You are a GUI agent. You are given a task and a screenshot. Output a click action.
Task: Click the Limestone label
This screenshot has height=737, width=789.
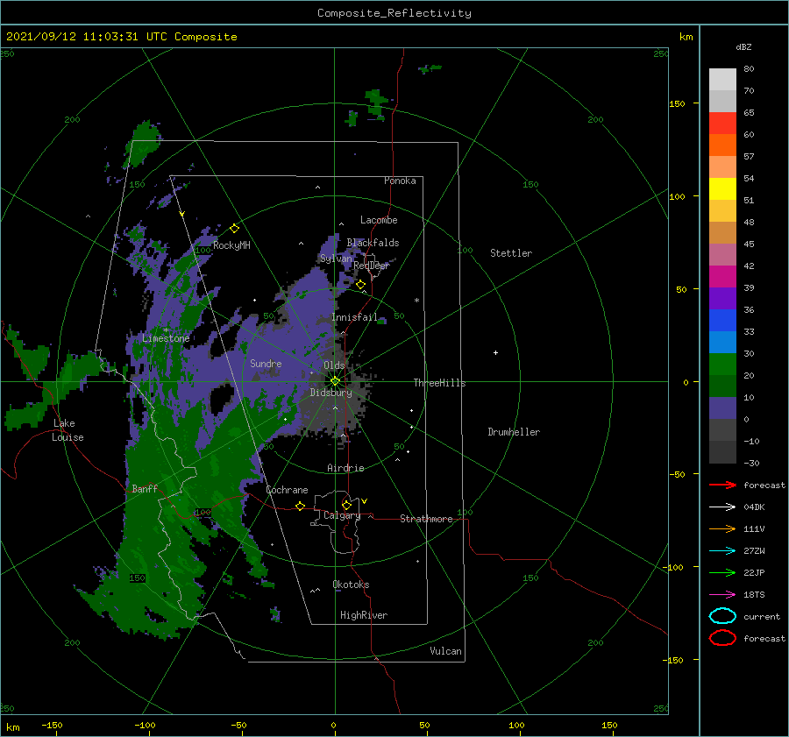[166, 338]
